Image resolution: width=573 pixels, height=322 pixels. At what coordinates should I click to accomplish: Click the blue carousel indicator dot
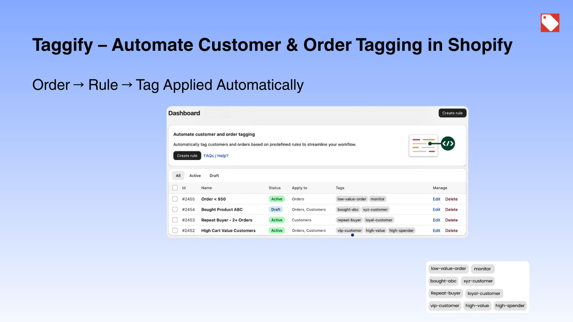pyautogui.click(x=352, y=235)
